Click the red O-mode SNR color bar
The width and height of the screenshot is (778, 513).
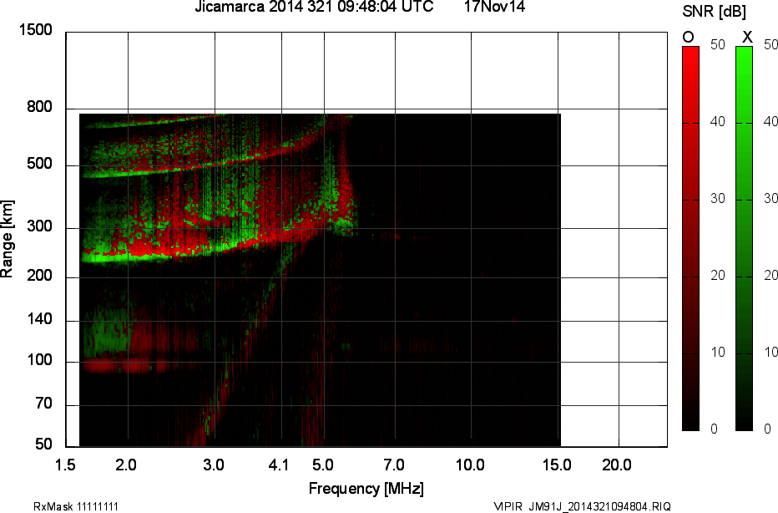(690, 238)
